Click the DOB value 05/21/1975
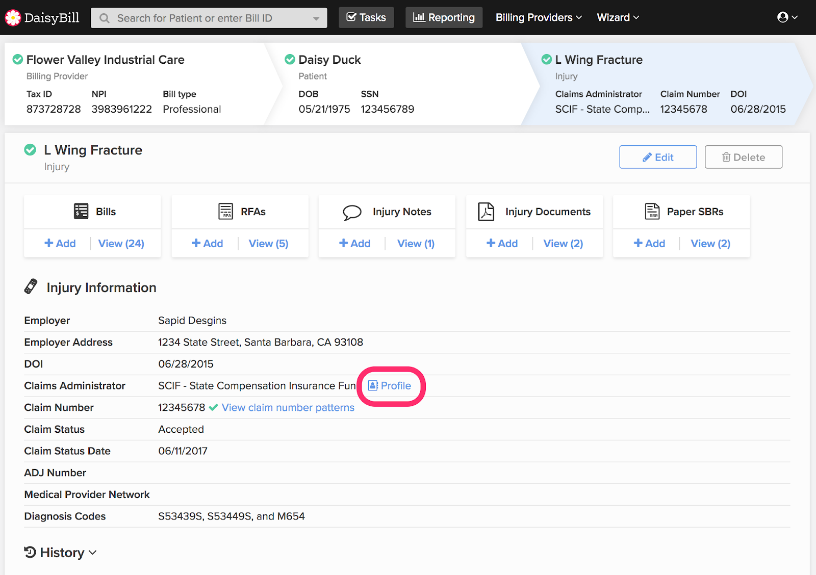This screenshot has height=575, width=816. point(324,109)
